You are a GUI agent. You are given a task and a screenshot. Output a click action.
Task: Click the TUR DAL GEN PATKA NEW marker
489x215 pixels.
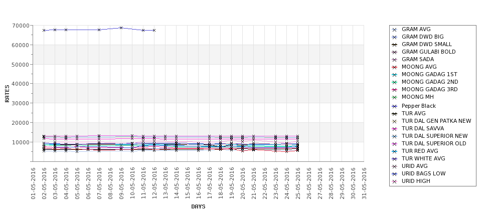[x=395, y=121]
